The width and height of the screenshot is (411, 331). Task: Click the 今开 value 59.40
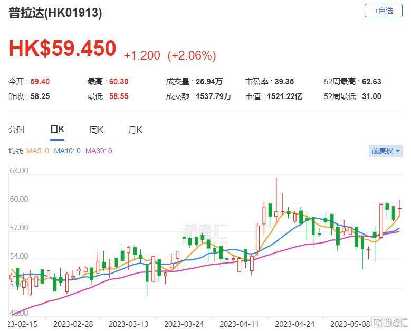[40, 82]
